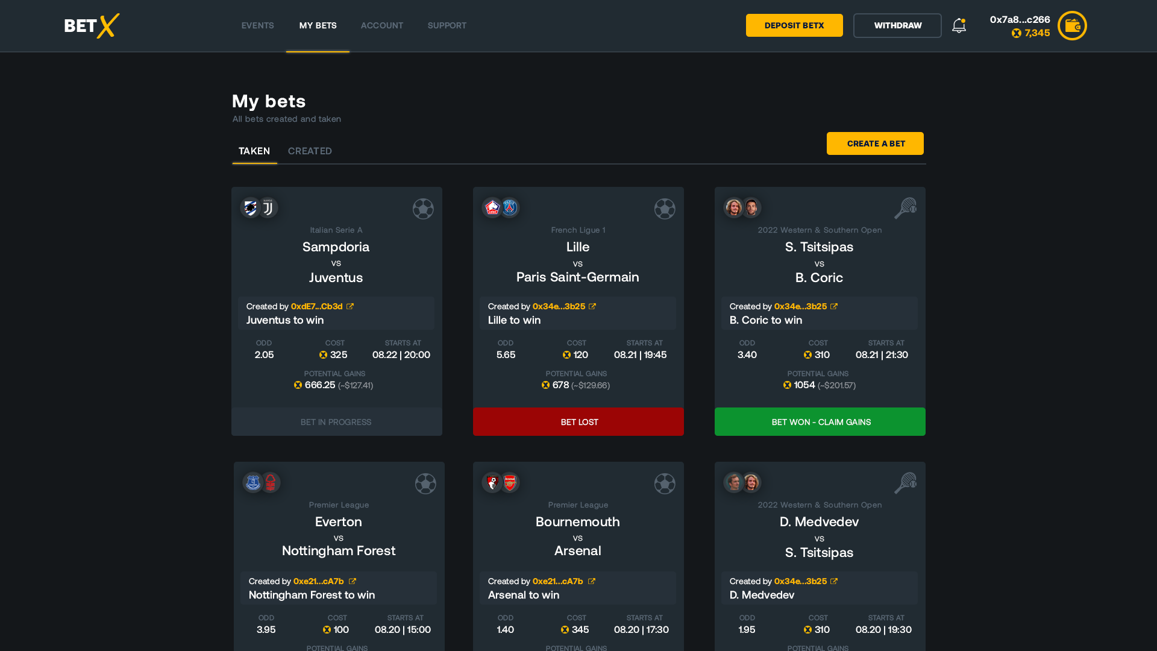Viewport: 1157px width, 651px height.
Task: Click the BetX logo
Action: tap(92, 26)
